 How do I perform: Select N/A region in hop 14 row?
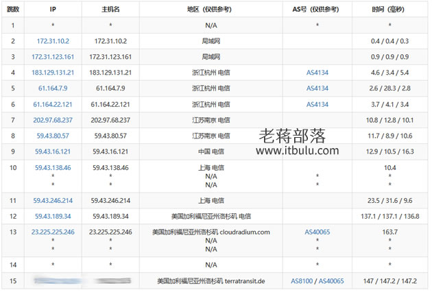[211, 265]
